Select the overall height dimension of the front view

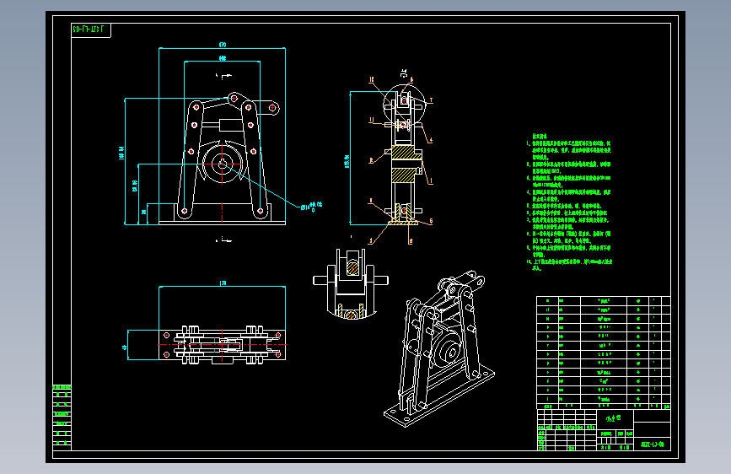(122, 153)
